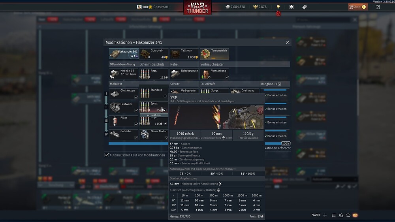Click the Verbesserte modification under Schutz
The height and width of the screenshot is (222, 395).
[x=184, y=91]
